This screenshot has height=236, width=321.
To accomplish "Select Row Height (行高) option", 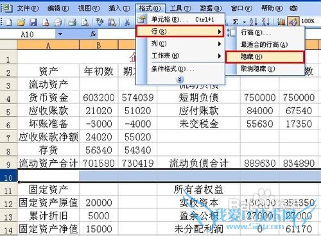I will [x=265, y=33].
